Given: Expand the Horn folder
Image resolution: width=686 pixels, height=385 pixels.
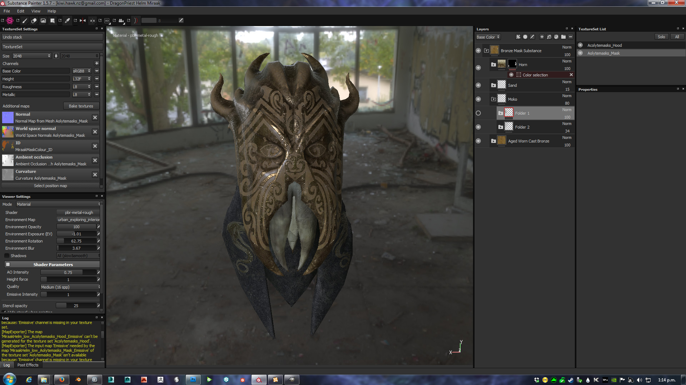Looking at the screenshot, I should [x=493, y=65].
